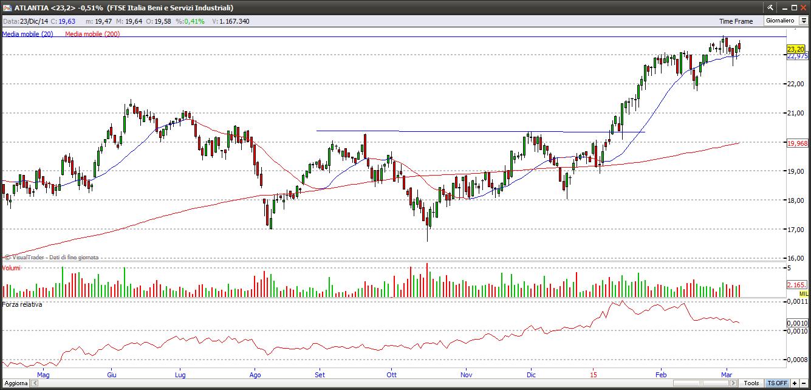Click the ATLANTIA chart icon in title bar
811x390 pixels.
pyautogui.click(x=7, y=8)
